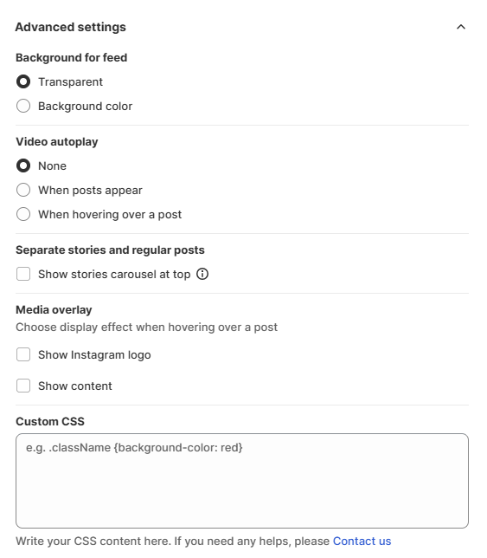The width and height of the screenshot is (487, 558).
Task: Click the info icon beside stories carousel
Action: click(x=202, y=274)
